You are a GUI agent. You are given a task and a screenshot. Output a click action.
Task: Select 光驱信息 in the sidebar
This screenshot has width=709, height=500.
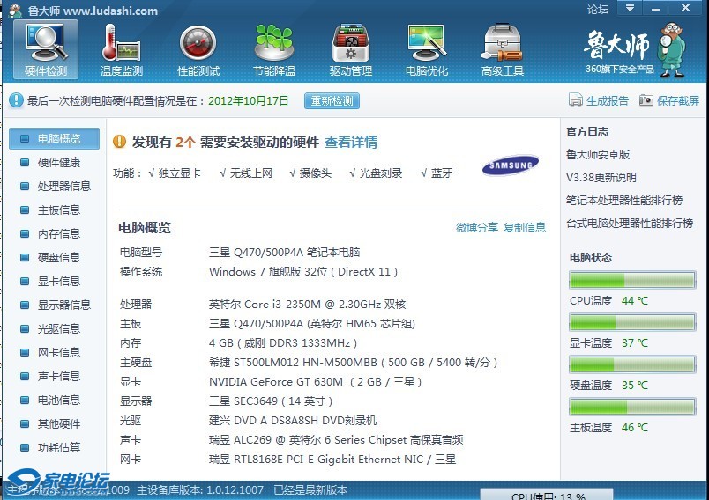(x=59, y=328)
